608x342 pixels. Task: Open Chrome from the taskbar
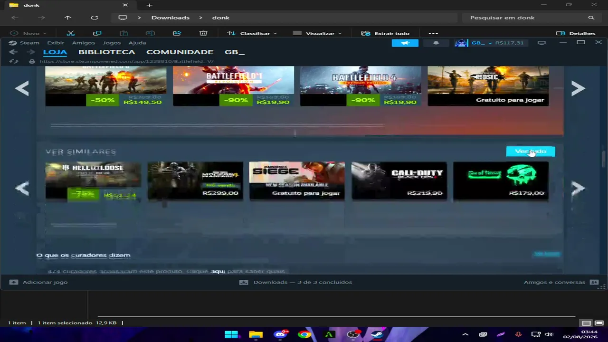tap(304, 334)
